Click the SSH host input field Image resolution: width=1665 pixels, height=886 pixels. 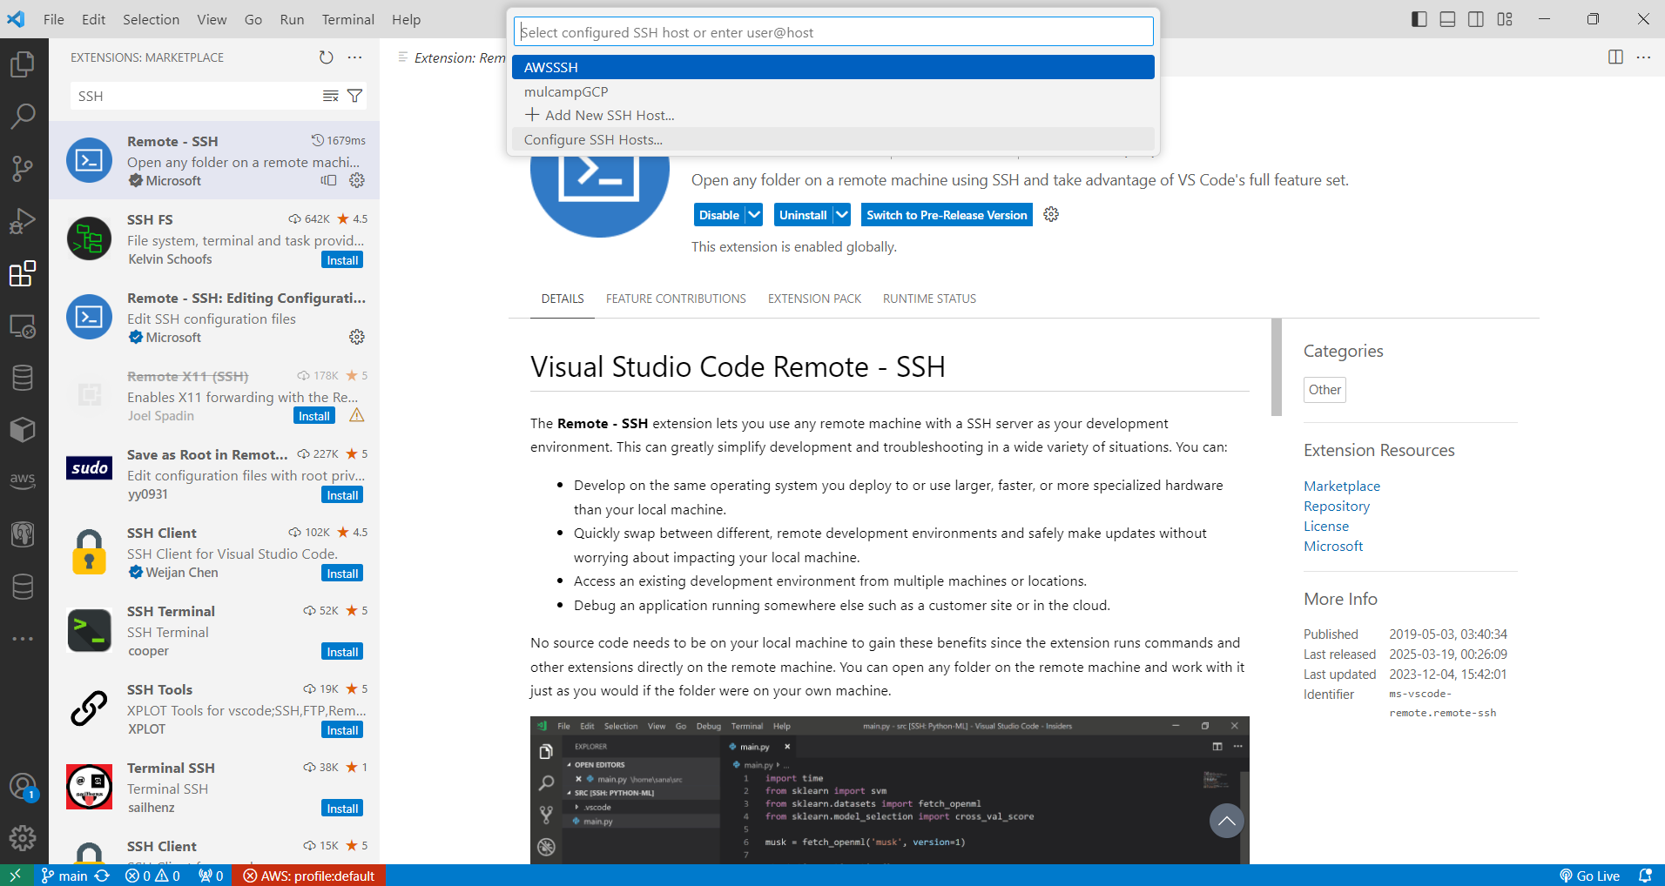tap(833, 32)
